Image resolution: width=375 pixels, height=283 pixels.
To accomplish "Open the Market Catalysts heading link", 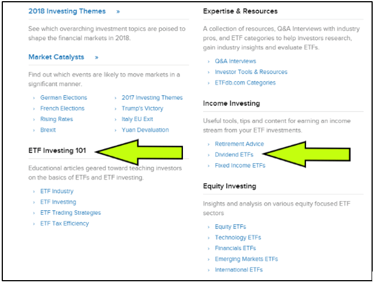I will [x=56, y=58].
